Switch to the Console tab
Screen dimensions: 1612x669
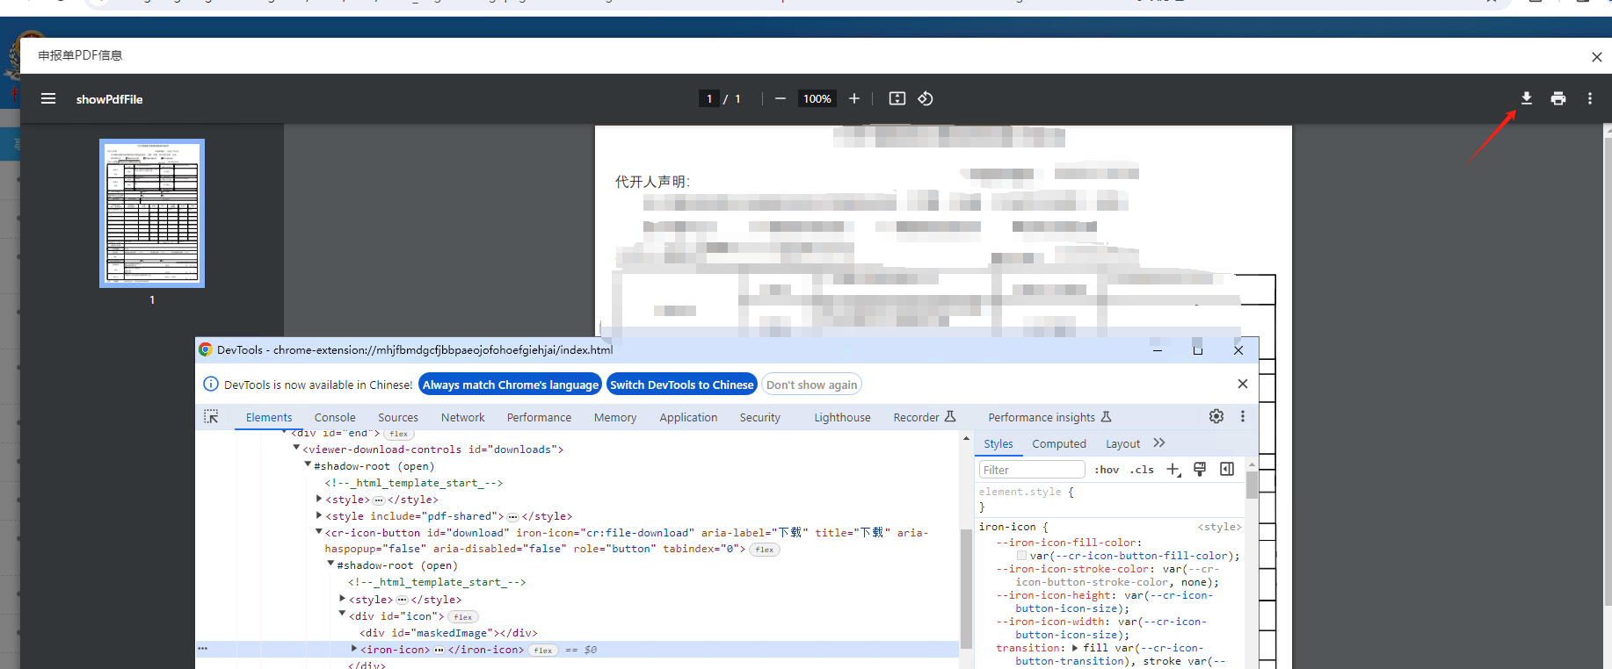pos(335,417)
